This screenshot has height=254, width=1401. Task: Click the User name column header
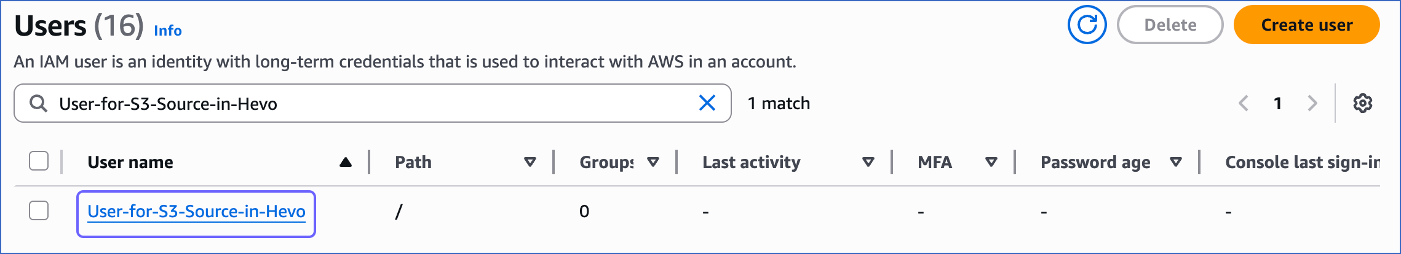tap(130, 162)
